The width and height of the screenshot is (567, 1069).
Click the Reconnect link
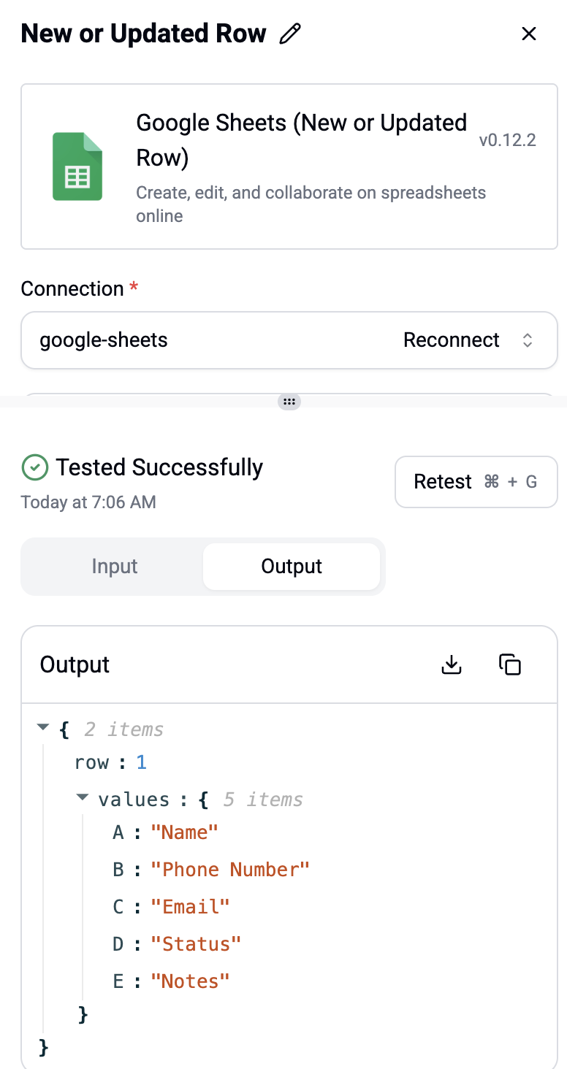[452, 340]
